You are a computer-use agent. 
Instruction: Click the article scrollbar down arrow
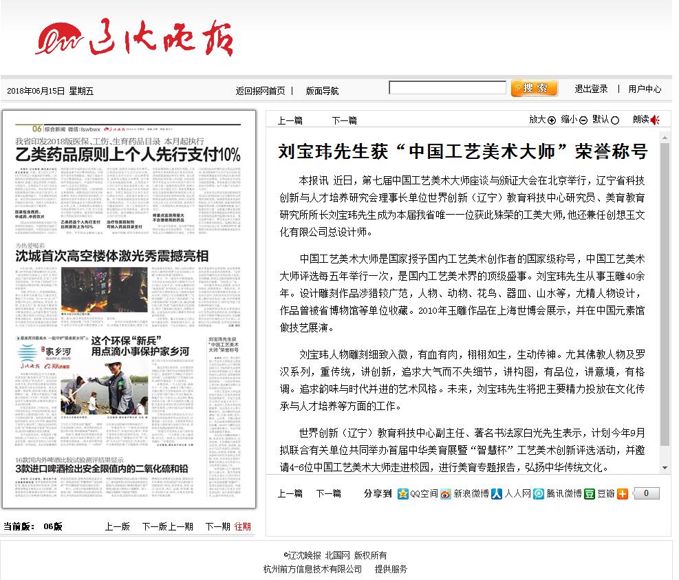(x=665, y=468)
